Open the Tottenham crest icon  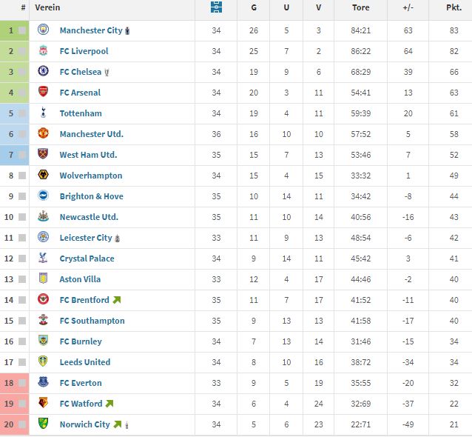tap(43, 113)
